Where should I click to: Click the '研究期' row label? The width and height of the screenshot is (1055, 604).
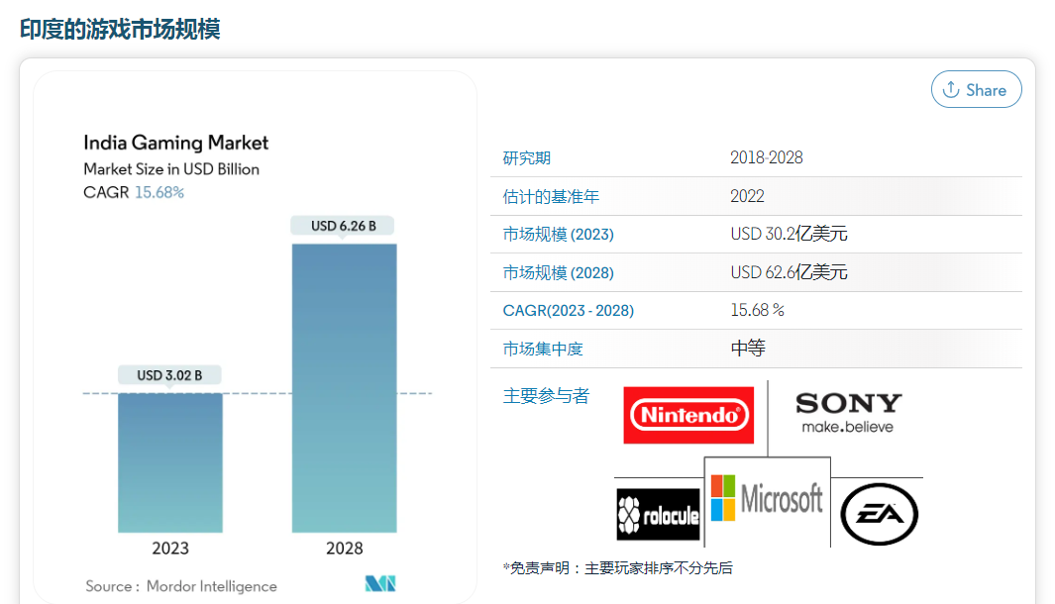point(527,158)
